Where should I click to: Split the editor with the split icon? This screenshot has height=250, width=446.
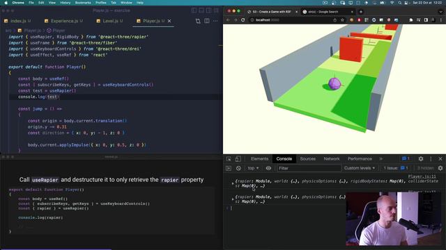207,21
